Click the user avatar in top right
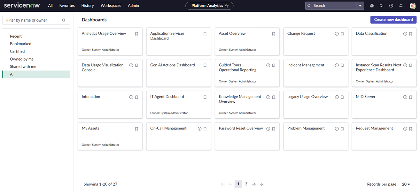420x192 pixels. coord(412,6)
